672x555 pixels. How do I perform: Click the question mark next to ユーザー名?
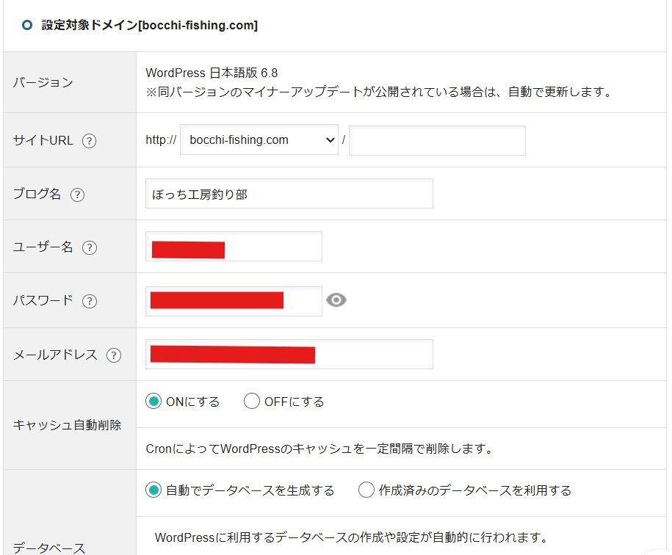[x=90, y=247]
